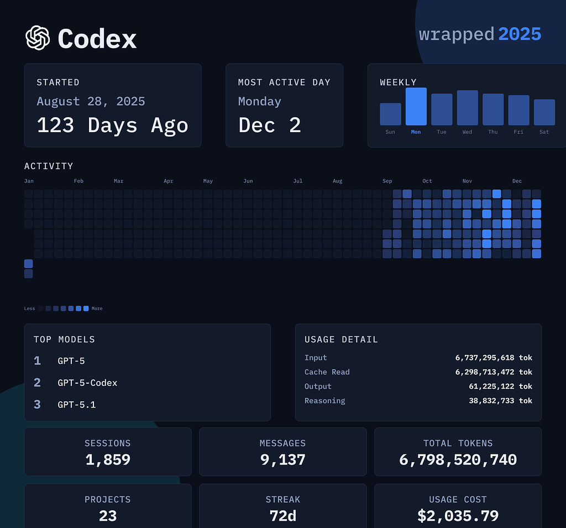566x528 pixels.
Task: Click Input token count 6,737,295,618 tok
Action: (x=494, y=358)
